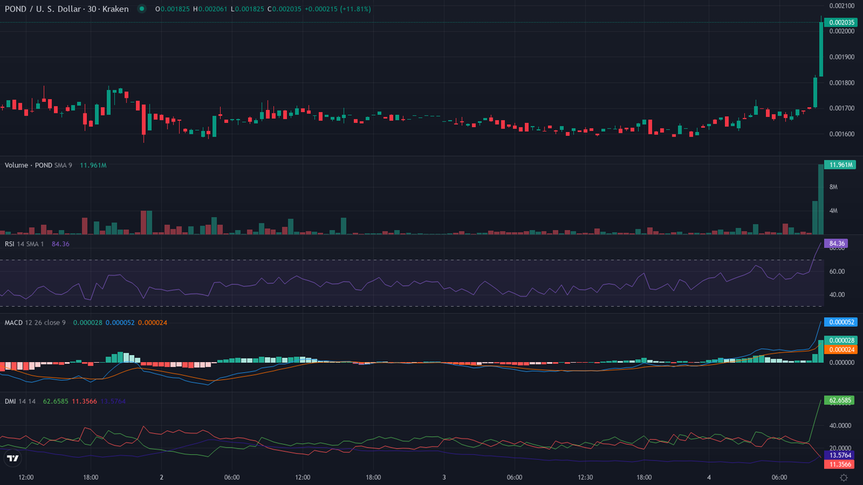Click the red 11.3566 value in DMI legend
This screenshot has width=863, height=485.
click(85, 400)
